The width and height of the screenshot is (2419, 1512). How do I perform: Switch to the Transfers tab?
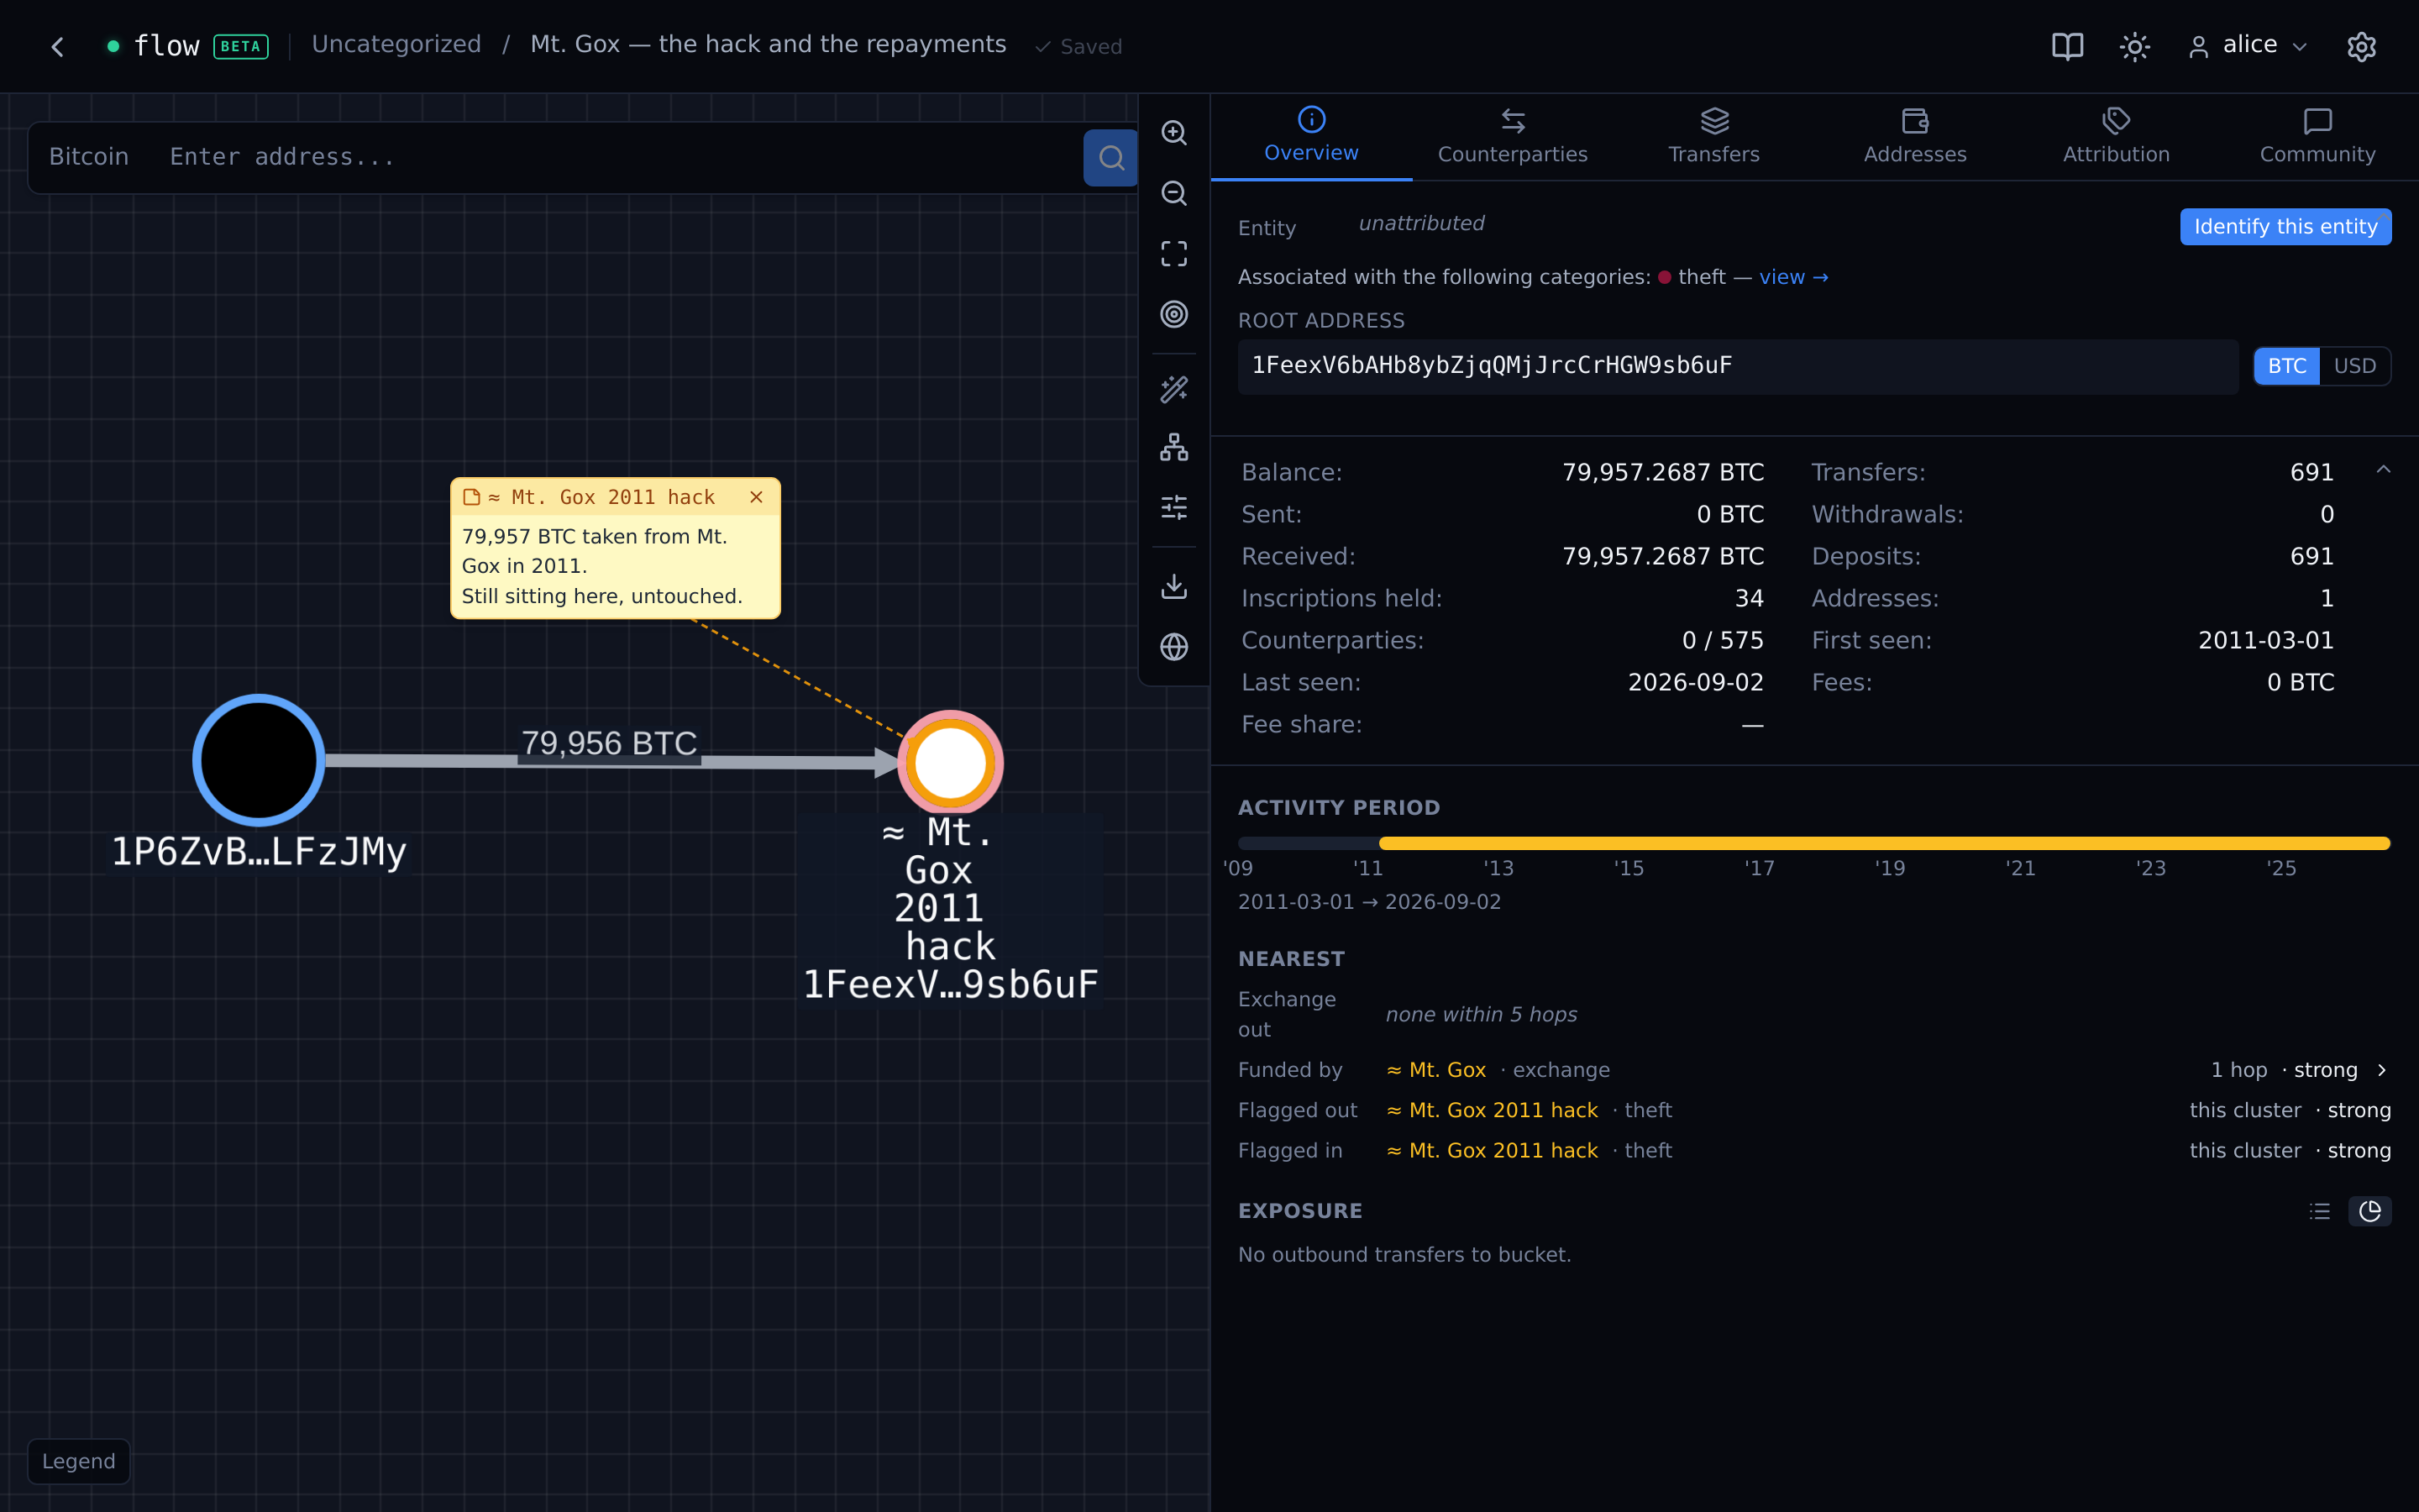1713,136
